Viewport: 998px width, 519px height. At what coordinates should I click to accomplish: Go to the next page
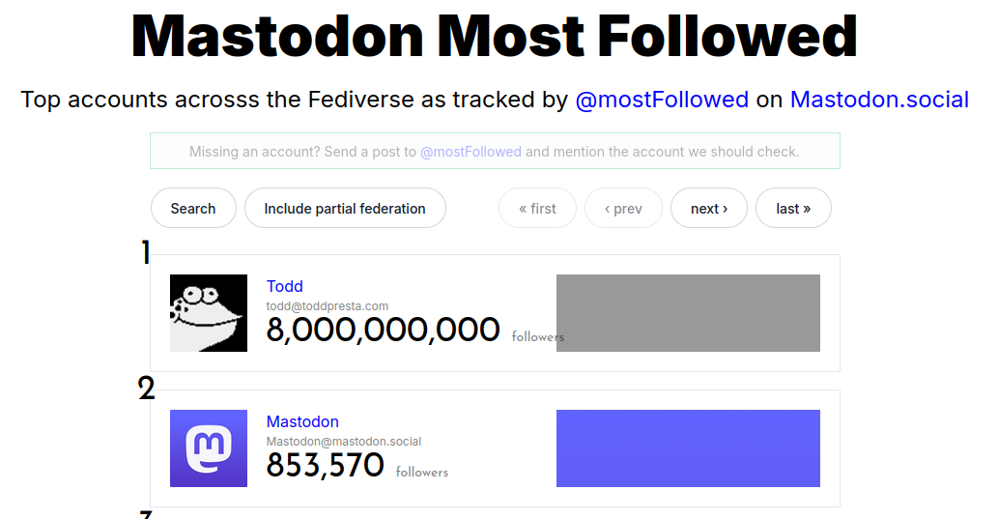click(x=709, y=208)
